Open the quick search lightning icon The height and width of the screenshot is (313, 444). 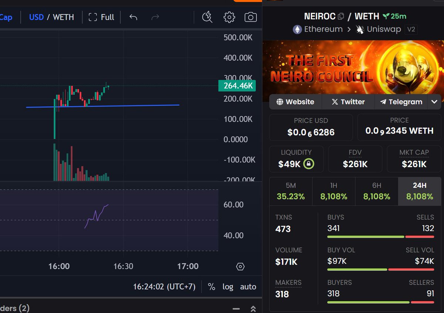pos(207,17)
